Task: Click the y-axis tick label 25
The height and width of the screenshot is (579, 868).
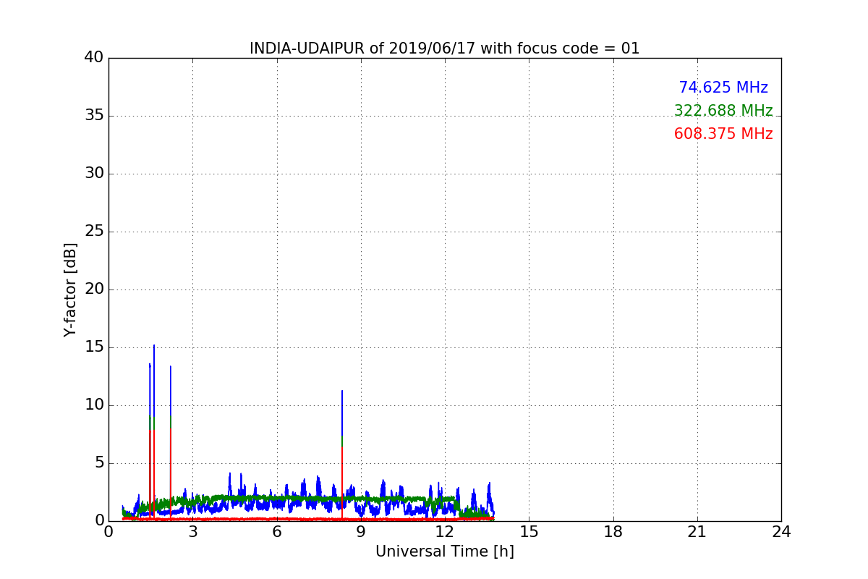Action: click(93, 232)
